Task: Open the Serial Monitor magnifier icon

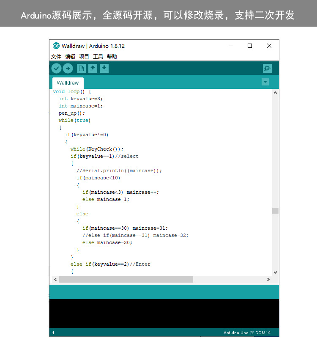Action: pos(267,68)
